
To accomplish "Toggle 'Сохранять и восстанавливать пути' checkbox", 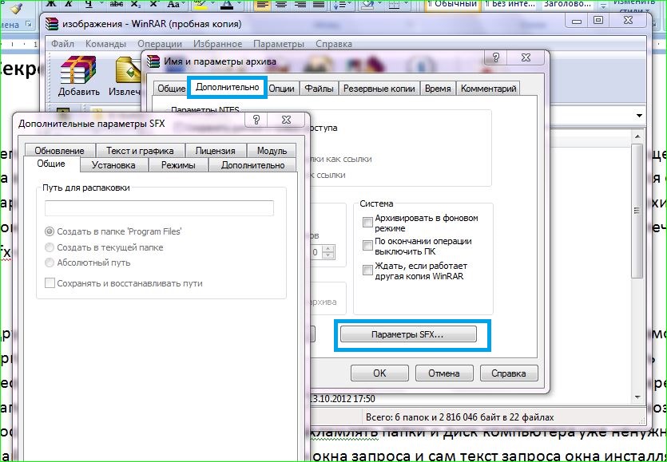I will [x=50, y=283].
